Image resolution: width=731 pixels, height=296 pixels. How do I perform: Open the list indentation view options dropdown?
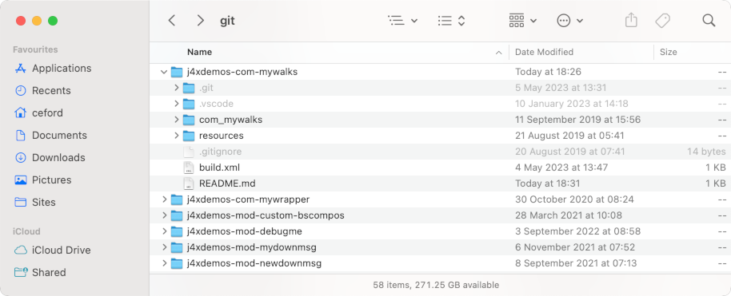pyautogui.click(x=402, y=21)
